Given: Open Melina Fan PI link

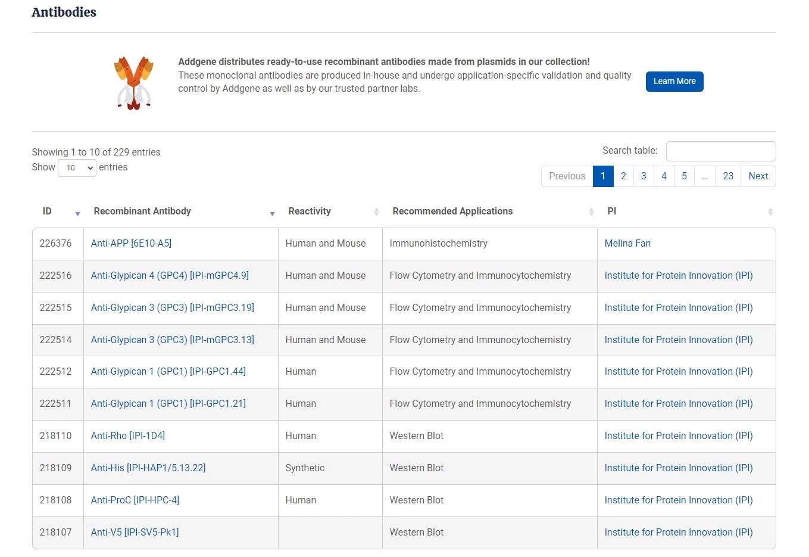Looking at the screenshot, I should pos(627,244).
